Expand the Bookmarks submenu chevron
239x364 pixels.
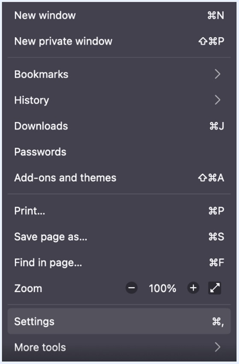pos(217,74)
